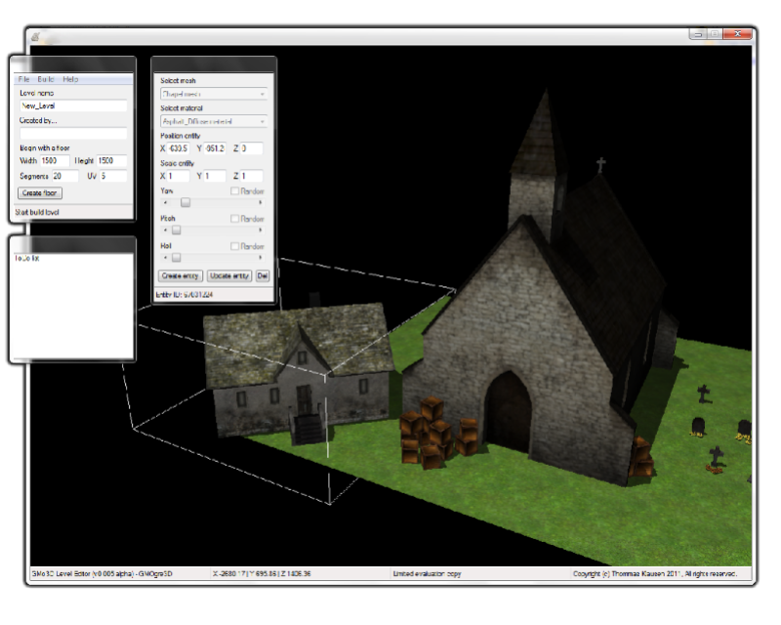Click the application icon in title bar
Screen dimensions: 781x625
tap(35, 37)
